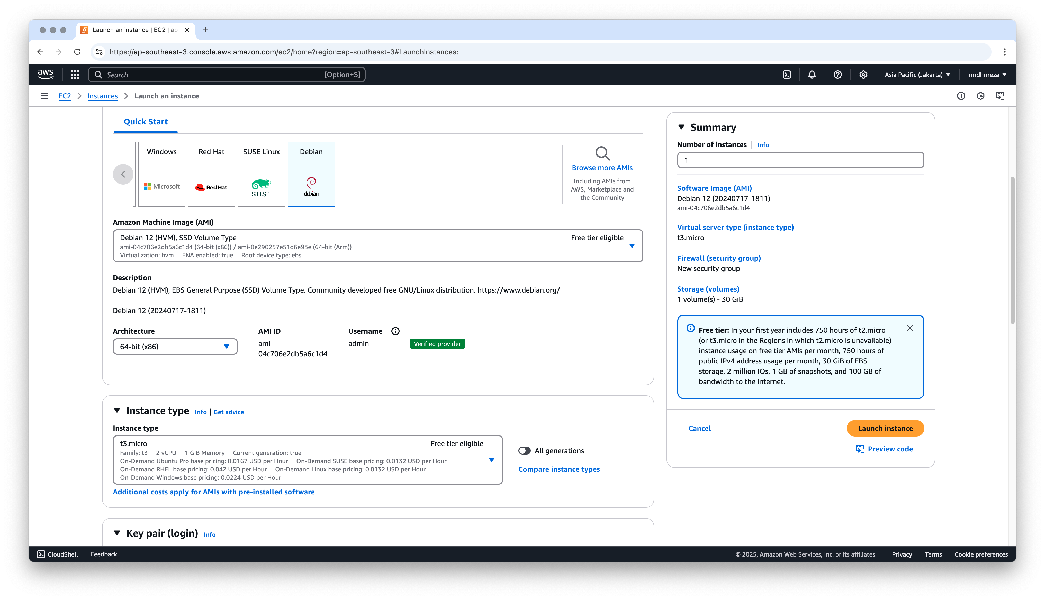Select the Red Hat AMI tile
This screenshot has width=1045, height=600.
click(211, 174)
